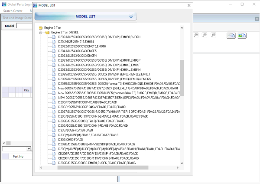This screenshot has width=260, height=184.
Task: Select D20F(M) WP3.2 model entry
Action: click(119, 149)
